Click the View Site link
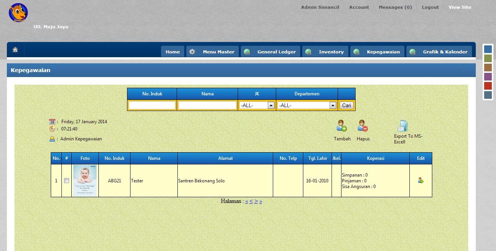The image size is (496, 251). click(460, 7)
